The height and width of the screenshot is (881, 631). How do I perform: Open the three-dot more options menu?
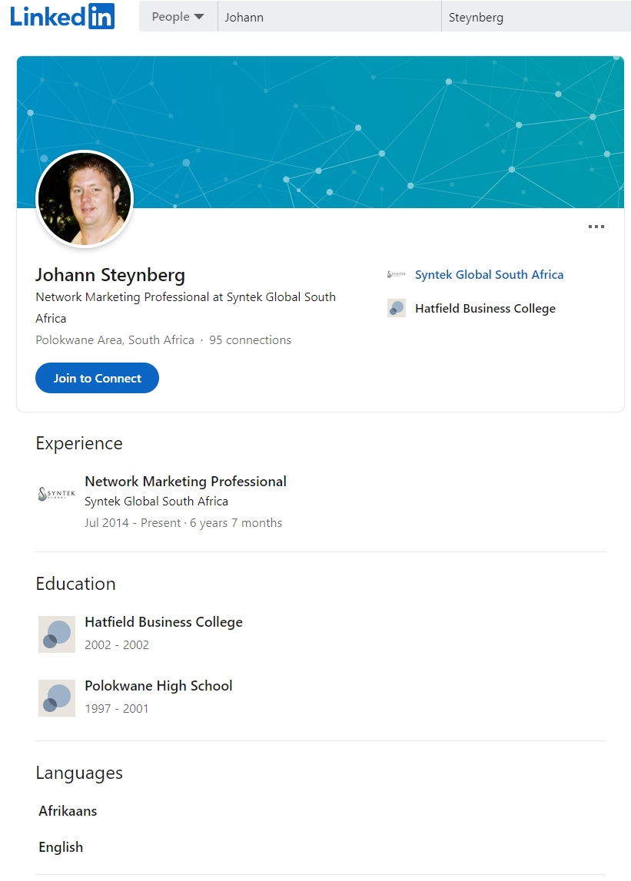pos(596,227)
